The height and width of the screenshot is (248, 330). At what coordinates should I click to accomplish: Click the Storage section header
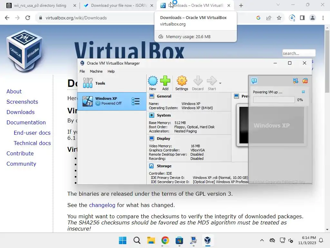(x=164, y=166)
